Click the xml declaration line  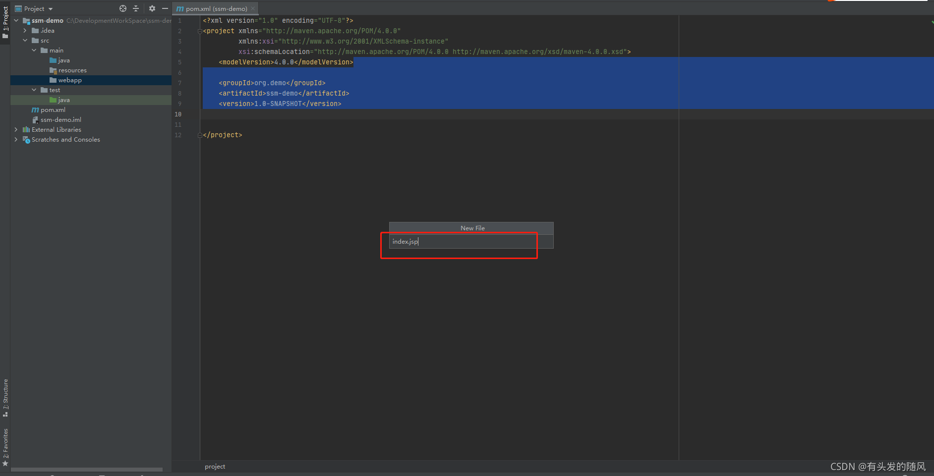tap(278, 20)
